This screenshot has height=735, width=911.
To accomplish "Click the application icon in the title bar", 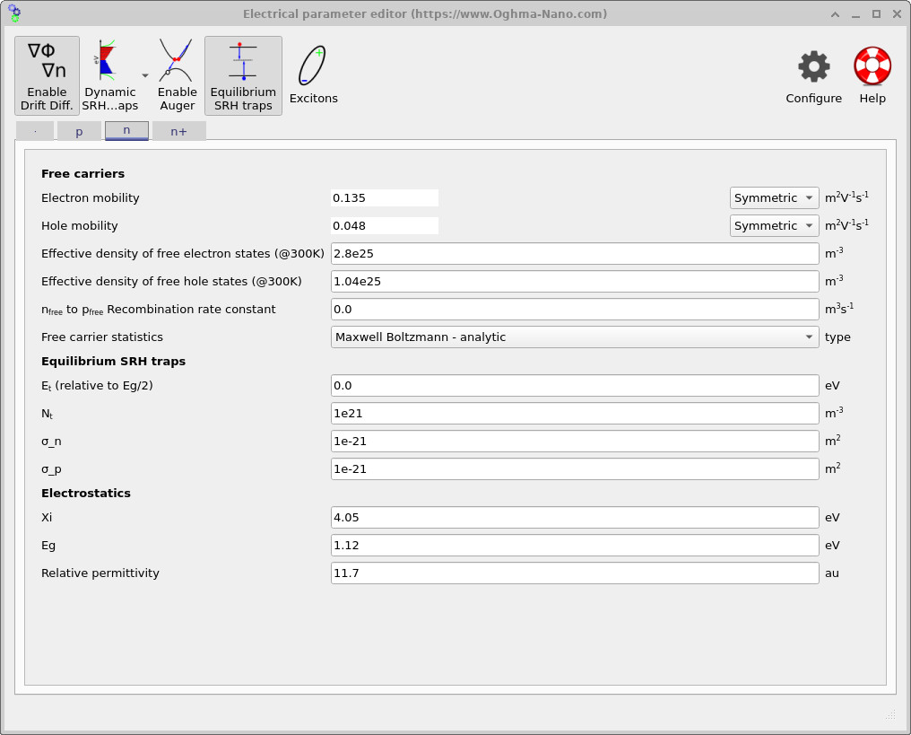I will point(15,13).
